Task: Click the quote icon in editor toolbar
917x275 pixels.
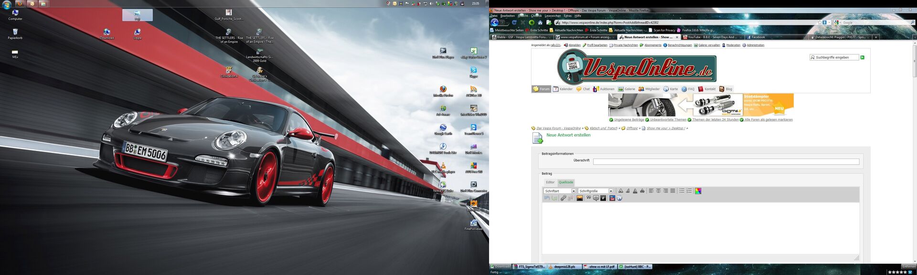Action: click(588, 198)
